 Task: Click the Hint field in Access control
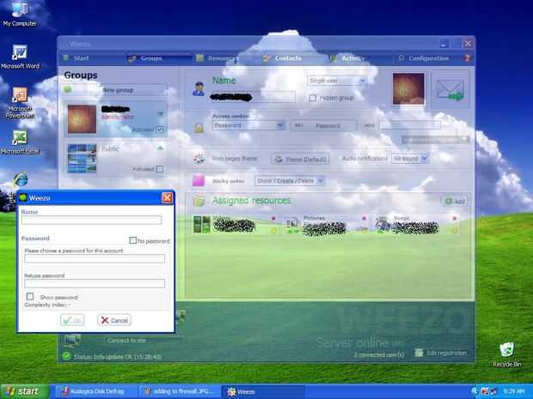[409, 125]
